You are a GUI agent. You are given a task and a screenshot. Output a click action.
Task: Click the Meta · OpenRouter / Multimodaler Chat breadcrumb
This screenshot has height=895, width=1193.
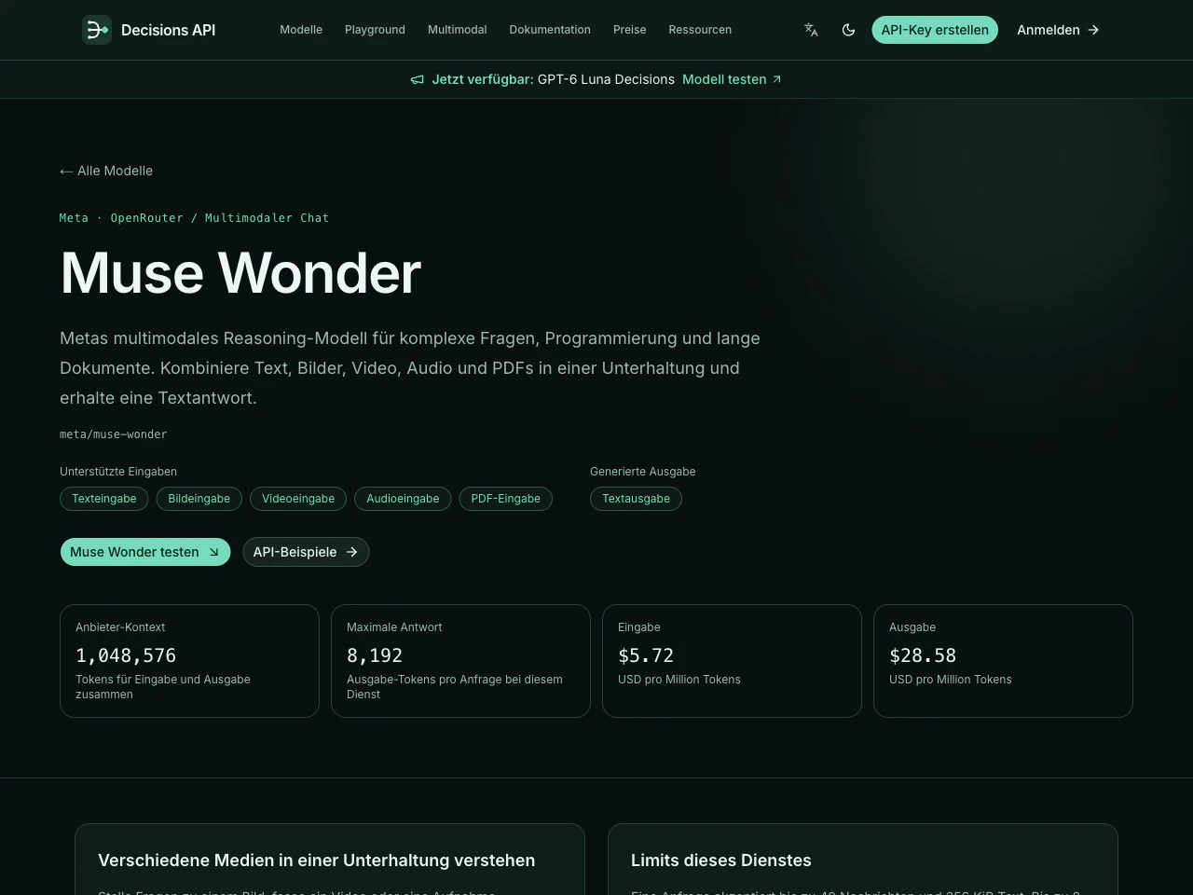coord(194,218)
